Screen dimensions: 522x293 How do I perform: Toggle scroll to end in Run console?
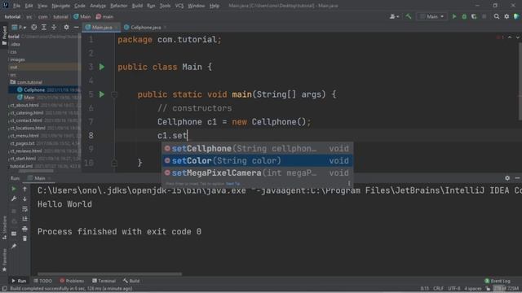(24, 219)
